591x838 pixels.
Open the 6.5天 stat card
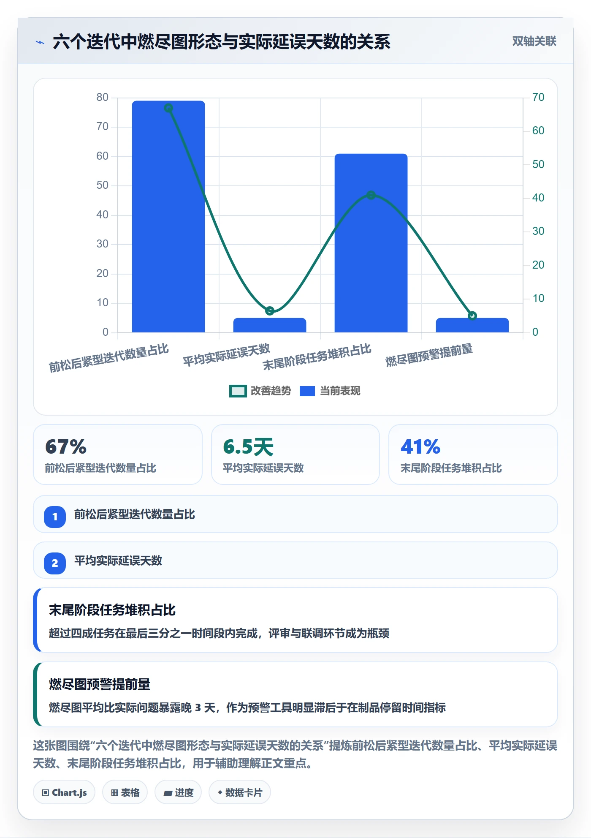[x=295, y=454]
